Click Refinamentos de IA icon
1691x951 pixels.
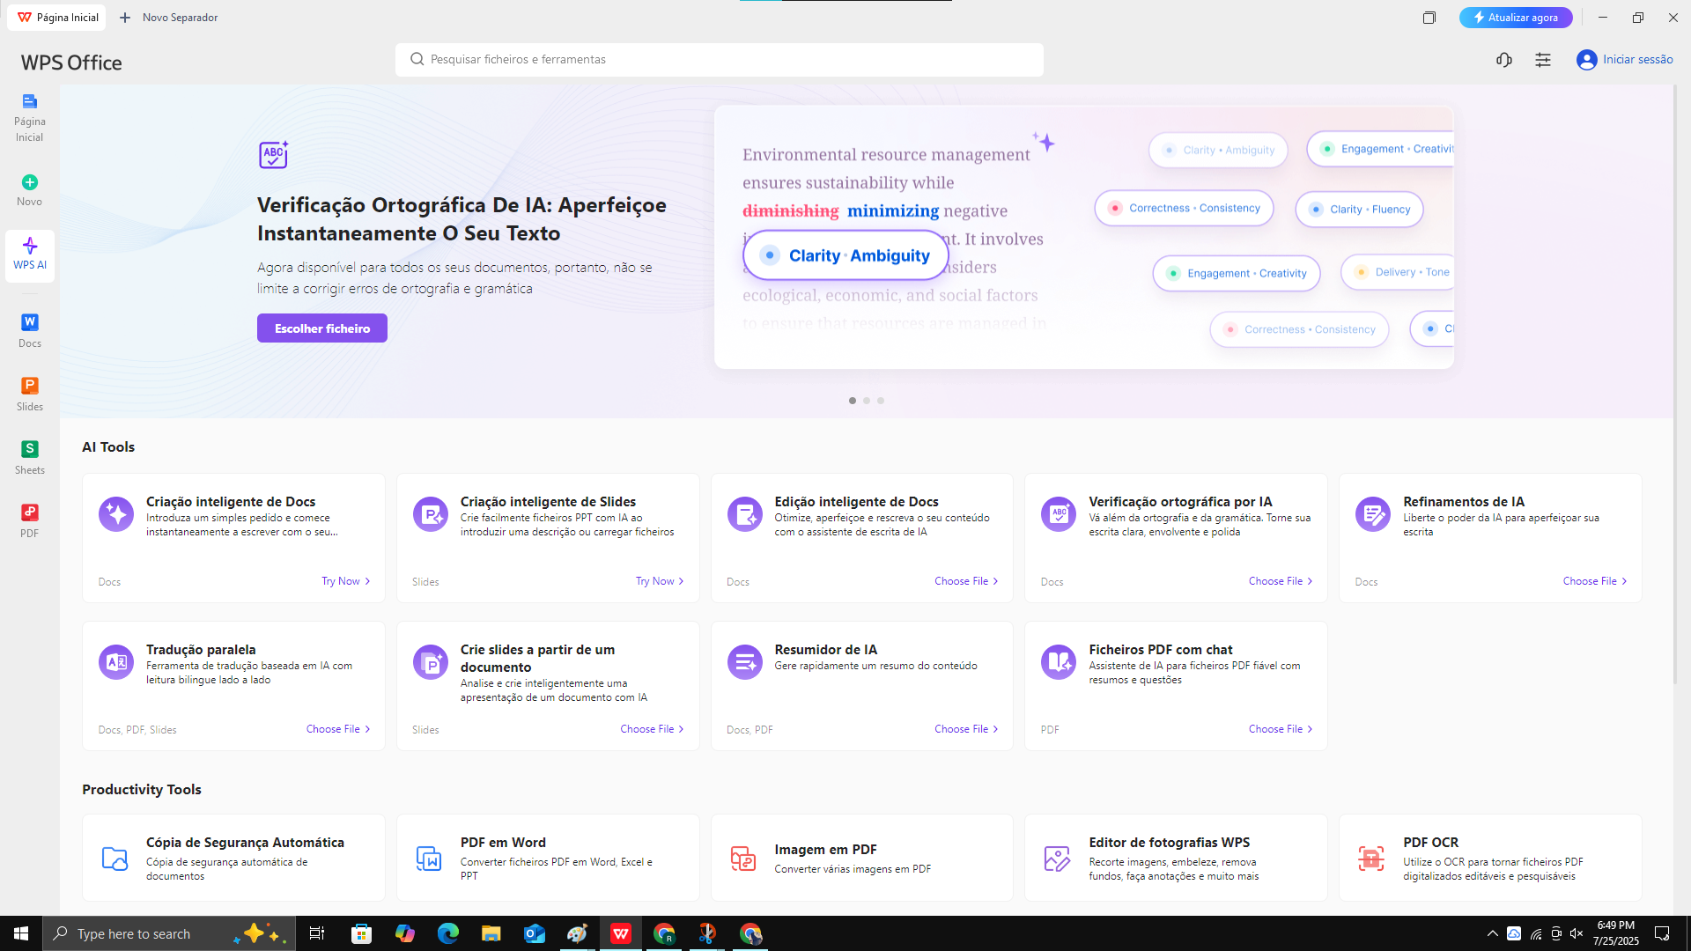point(1372,513)
